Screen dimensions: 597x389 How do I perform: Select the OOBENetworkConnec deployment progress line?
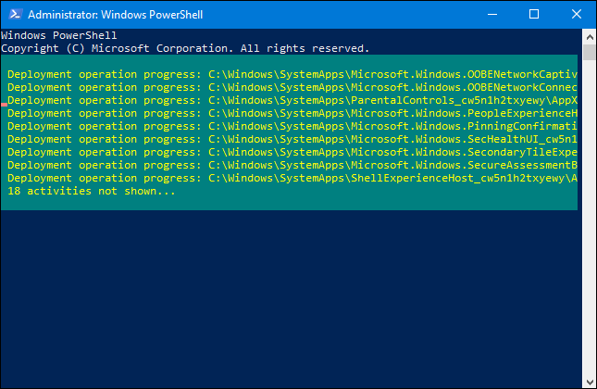click(292, 86)
